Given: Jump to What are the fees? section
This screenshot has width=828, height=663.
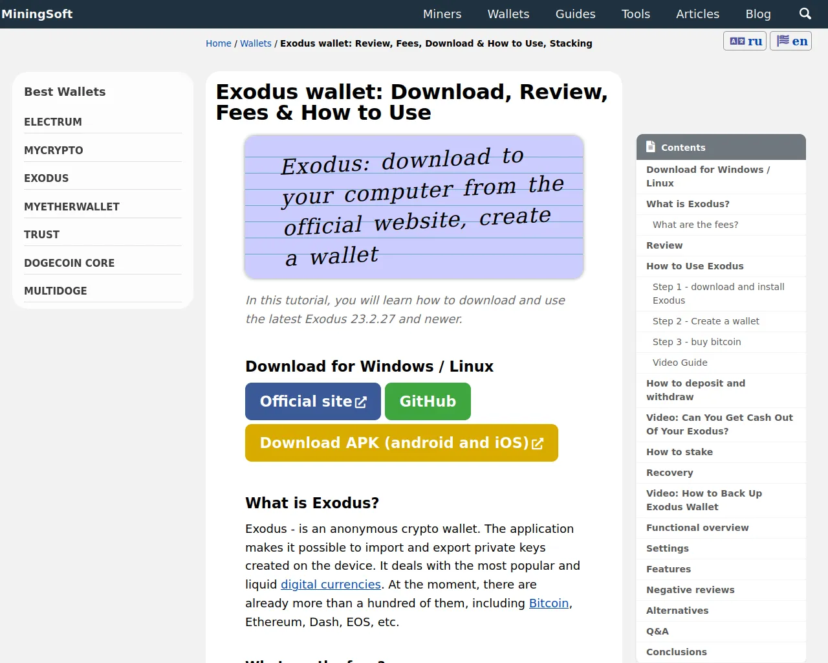Looking at the screenshot, I should 721,225.
